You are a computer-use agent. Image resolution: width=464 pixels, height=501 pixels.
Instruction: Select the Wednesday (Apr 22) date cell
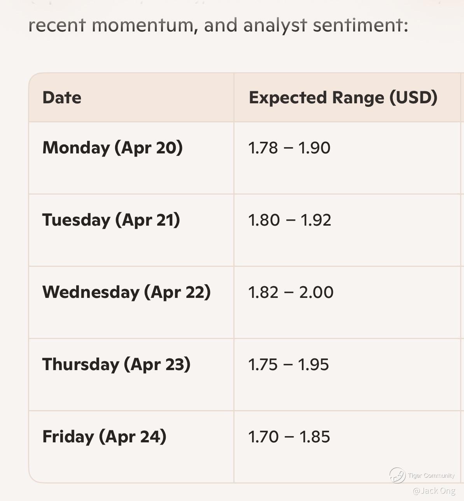[x=126, y=292]
